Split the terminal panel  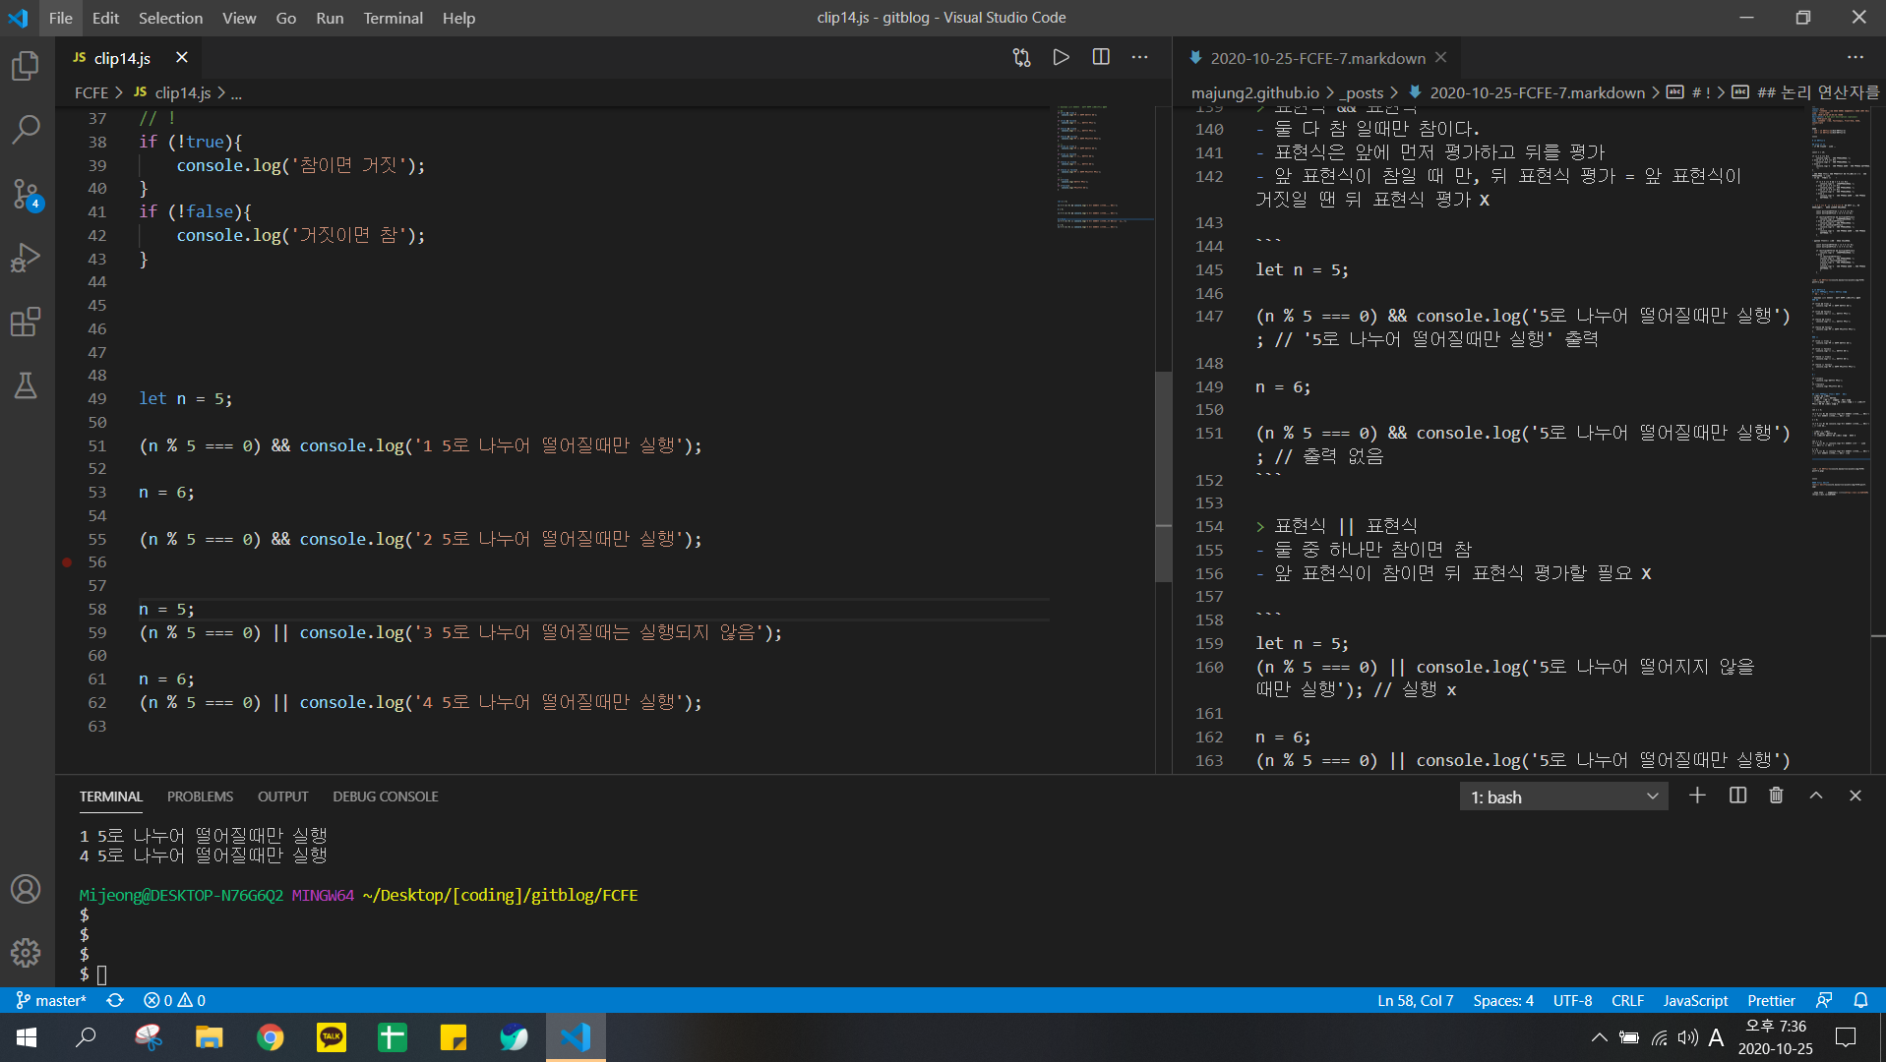[1737, 796]
